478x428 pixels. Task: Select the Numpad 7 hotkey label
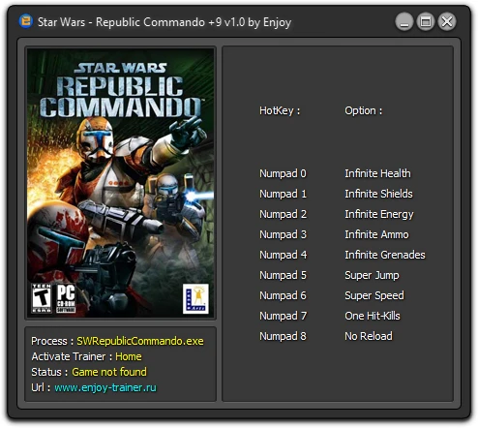[x=283, y=316]
